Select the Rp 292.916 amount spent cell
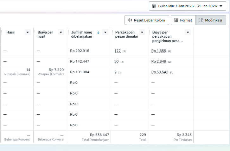Viewport: 230px width, 151px height. pos(80,51)
